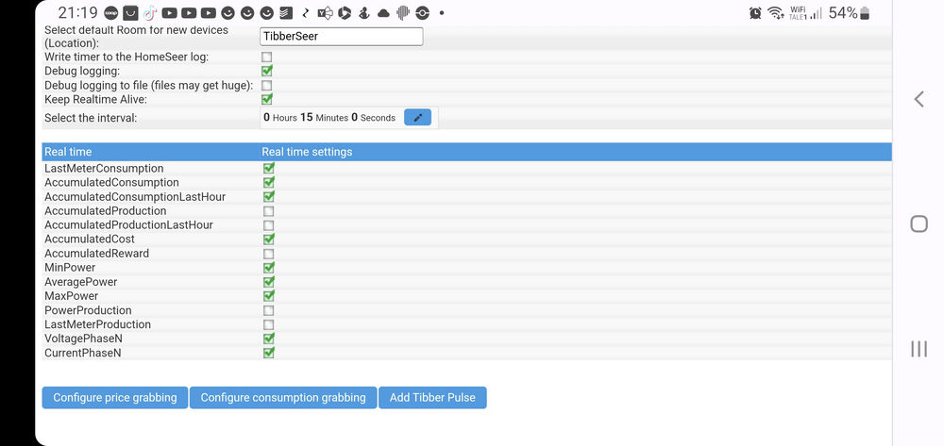Screen dimensions: 944x446
Task: Click Configure price grabbing button
Action: coord(115,398)
